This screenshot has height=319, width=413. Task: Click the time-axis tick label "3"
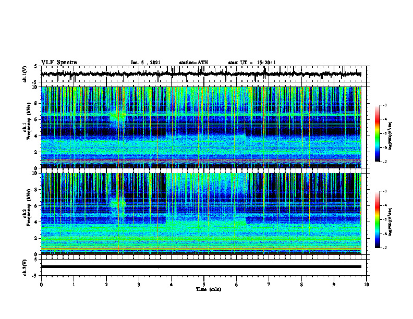[x=139, y=285]
